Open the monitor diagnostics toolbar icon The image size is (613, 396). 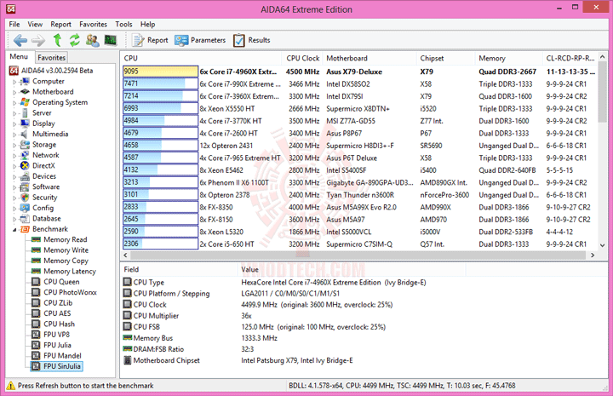(111, 40)
